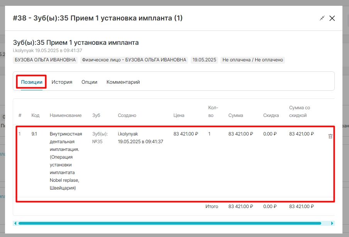Screen dimensions: 349x237
Task: Collapse the dialog with shrink arrows icon
Action: [322, 18]
